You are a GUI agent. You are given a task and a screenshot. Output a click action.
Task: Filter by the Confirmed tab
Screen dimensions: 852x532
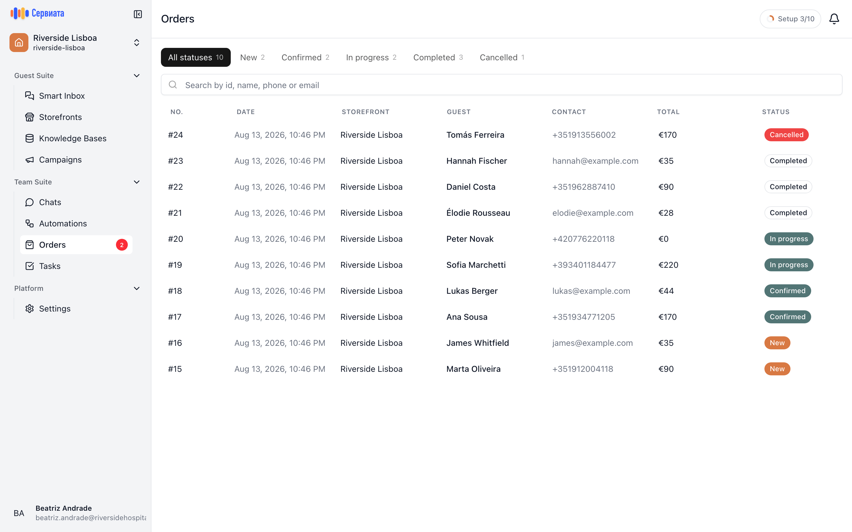point(305,57)
